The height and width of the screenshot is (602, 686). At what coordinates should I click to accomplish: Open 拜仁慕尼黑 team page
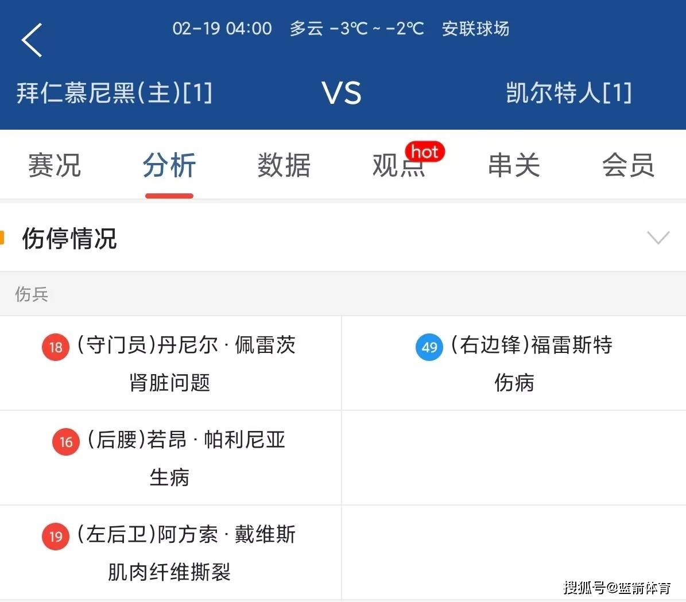[114, 93]
